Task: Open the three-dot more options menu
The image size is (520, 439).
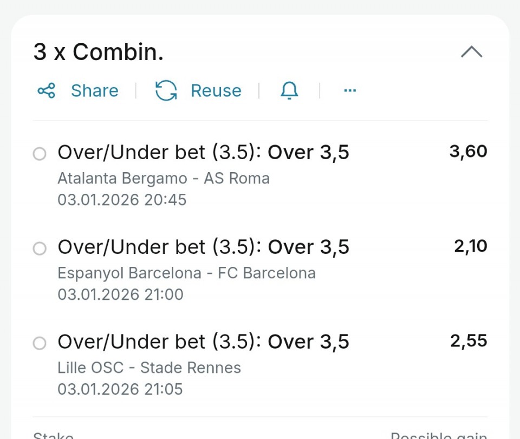Action: pos(350,90)
